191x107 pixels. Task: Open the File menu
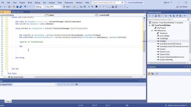pos(3,3)
